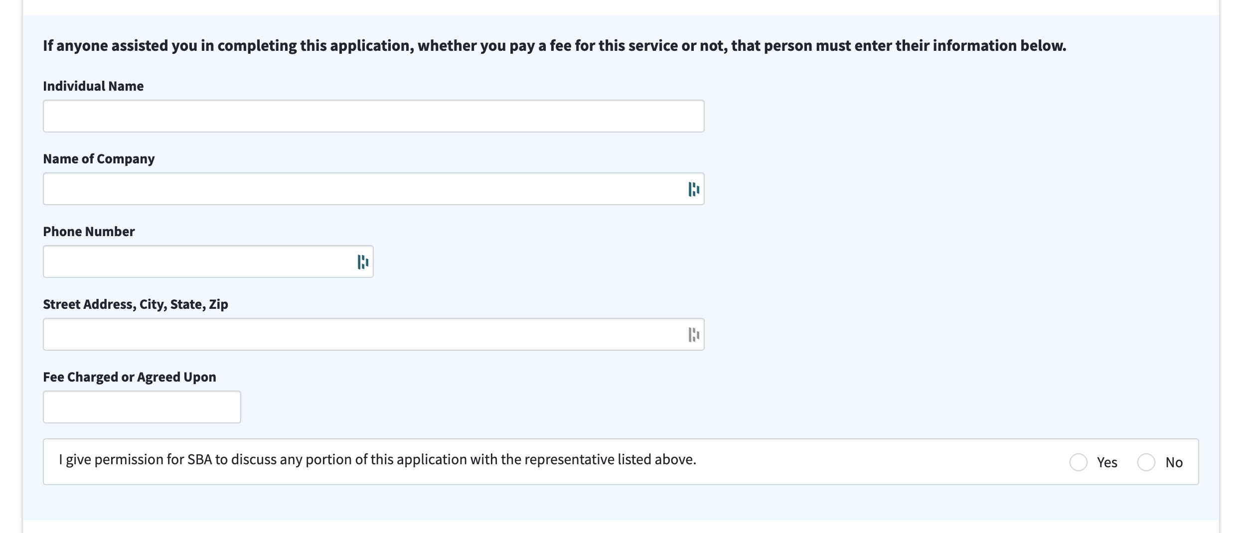Click Dashlane autofill icon in Phone Number field
The image size is (1240, 533).
pyautogui.click(x=363, y=262)
